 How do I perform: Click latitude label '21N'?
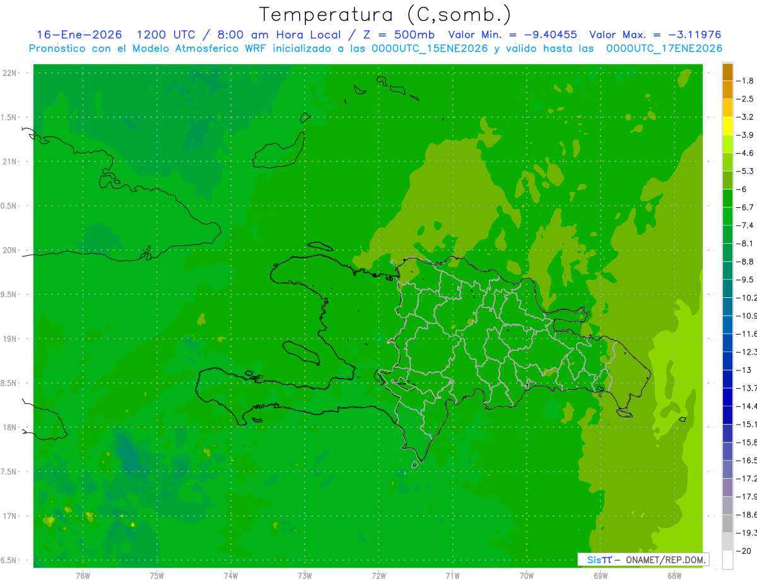9,162
